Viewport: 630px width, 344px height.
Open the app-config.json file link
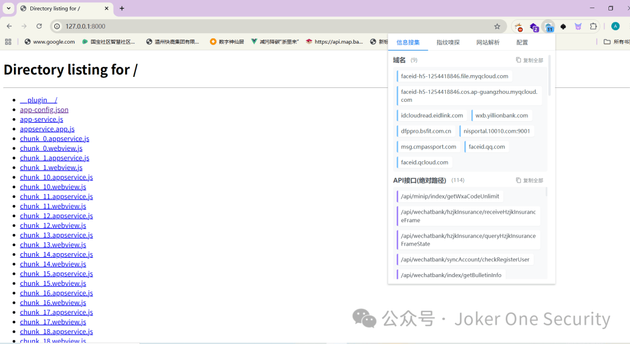(44, 109)
